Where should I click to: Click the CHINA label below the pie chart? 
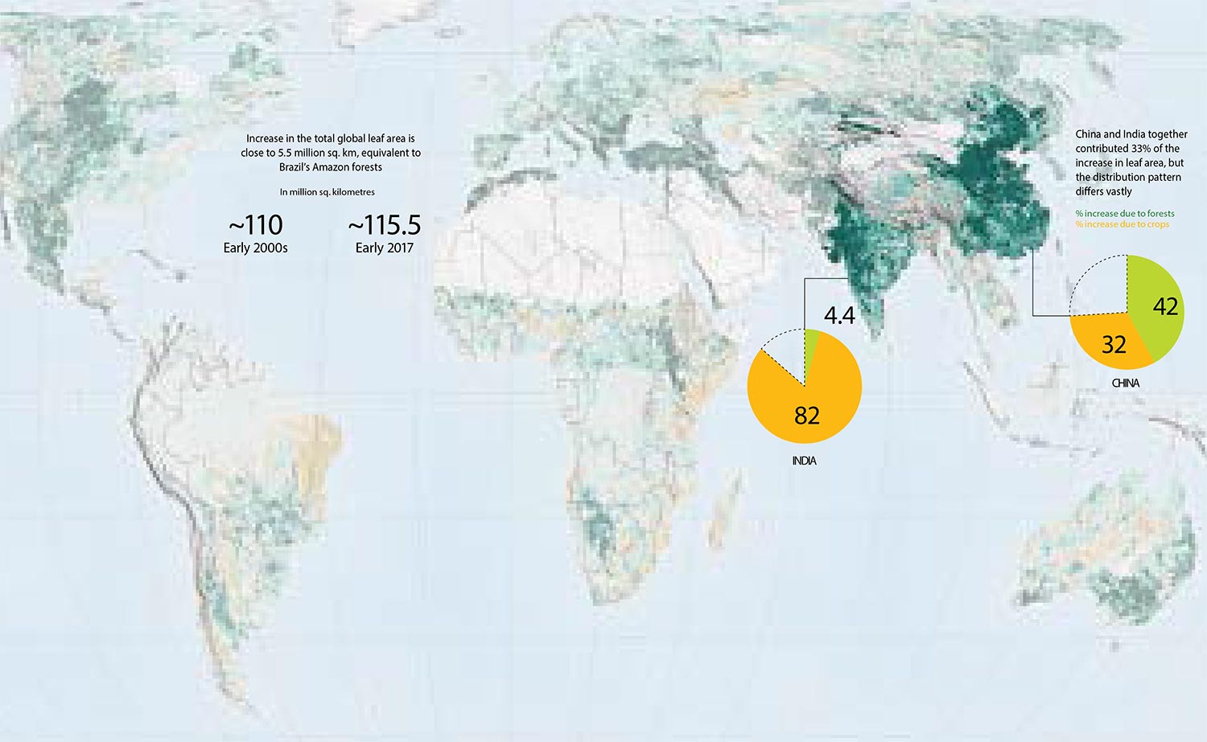[x=1125, y=383]
